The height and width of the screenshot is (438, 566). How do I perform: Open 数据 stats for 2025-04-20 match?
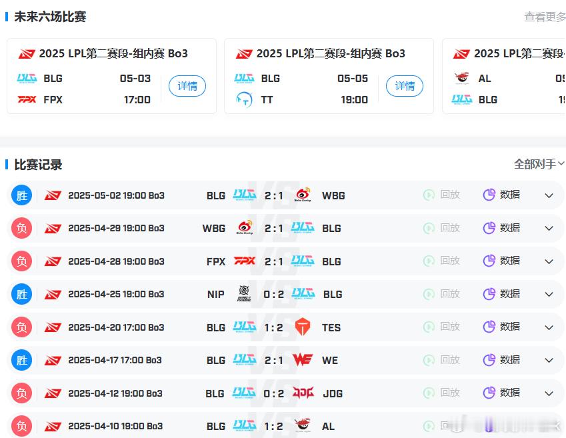pyautogui.click(x=501, y=327)
